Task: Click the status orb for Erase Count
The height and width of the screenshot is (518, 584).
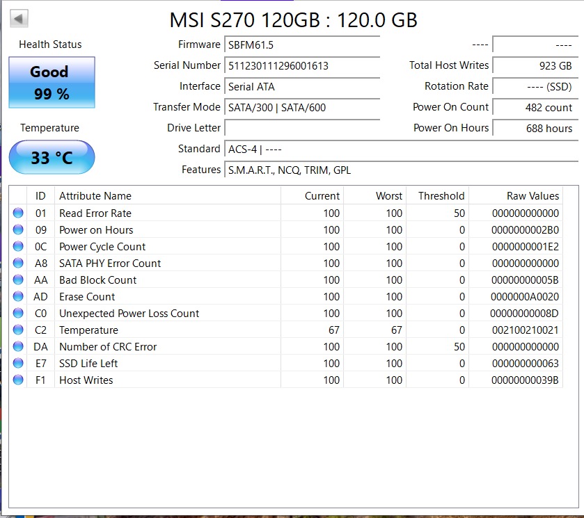Action: tap(18, 297)
